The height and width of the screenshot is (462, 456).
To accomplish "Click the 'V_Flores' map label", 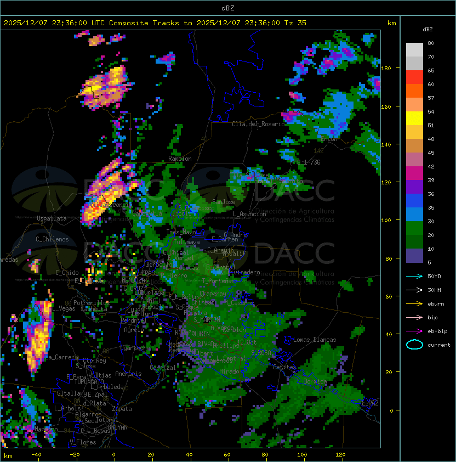I will click(83, 442).
